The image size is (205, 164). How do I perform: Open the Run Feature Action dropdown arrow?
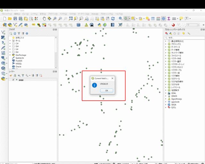129,19
